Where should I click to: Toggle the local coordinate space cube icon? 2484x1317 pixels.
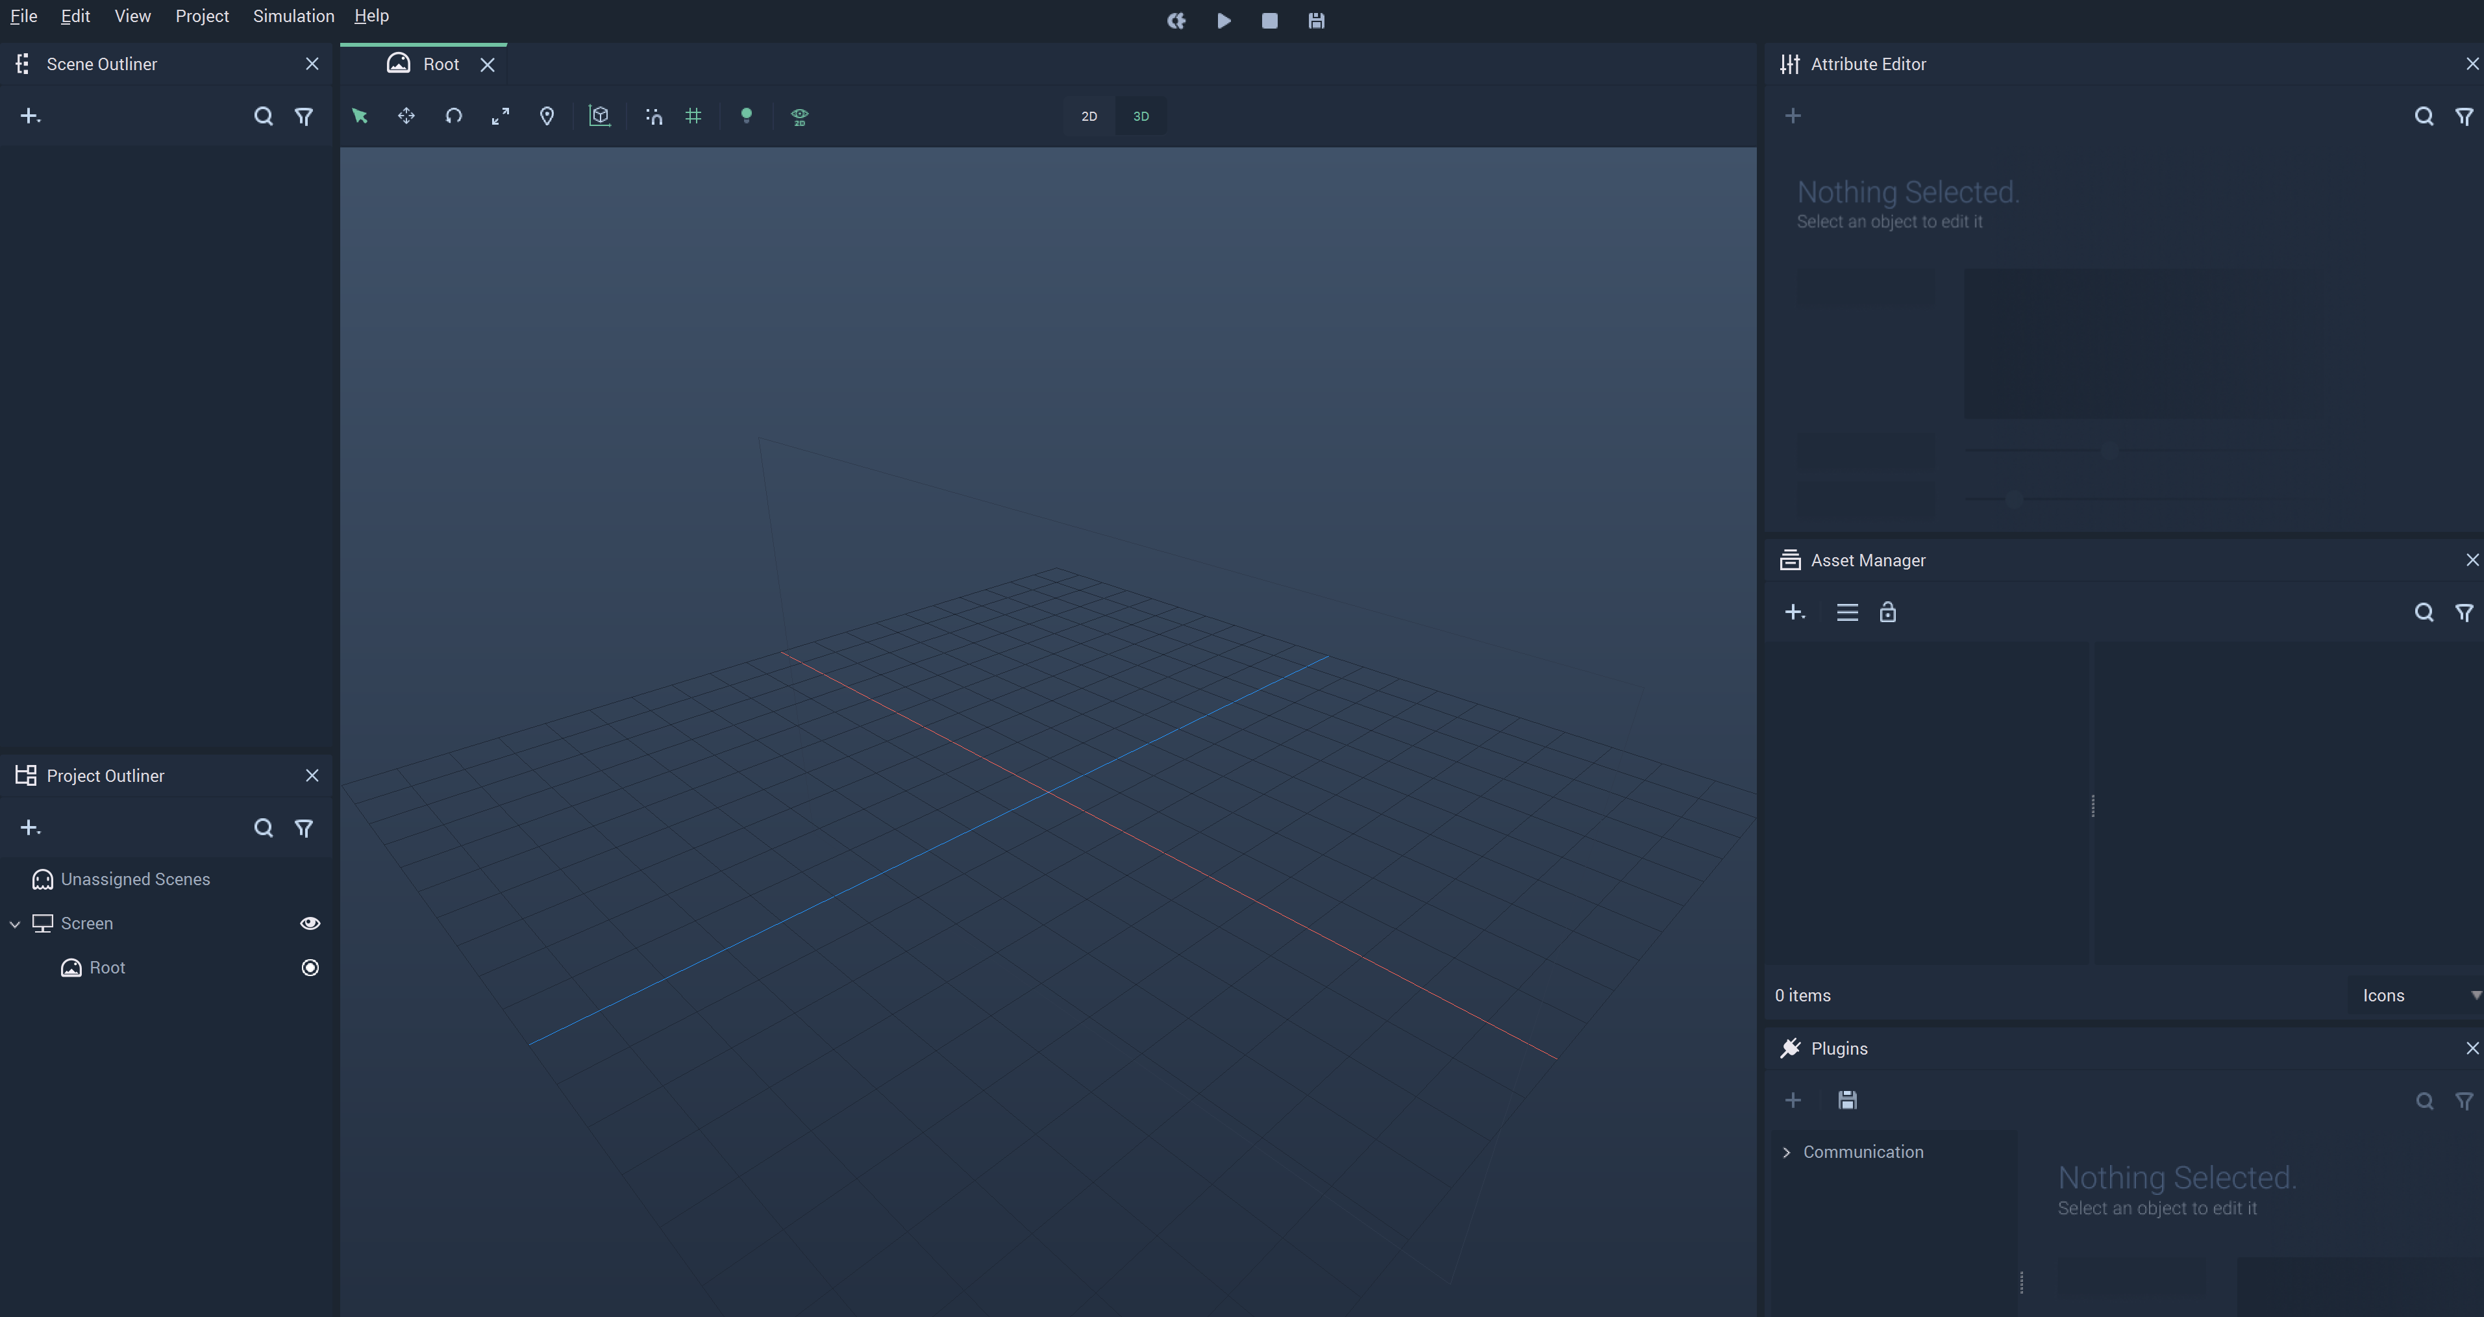point(600,116)
